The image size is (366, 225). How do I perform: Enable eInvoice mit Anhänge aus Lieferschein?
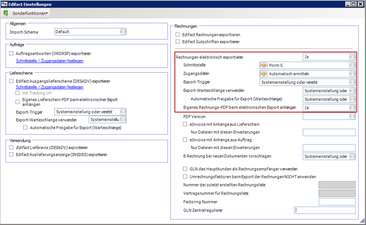pyautogui.click(x=186, y=124)
